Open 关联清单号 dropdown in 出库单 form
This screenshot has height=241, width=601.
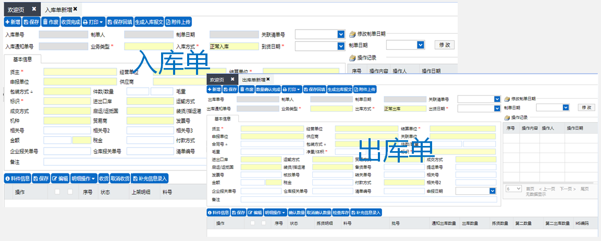coord(497,99)
